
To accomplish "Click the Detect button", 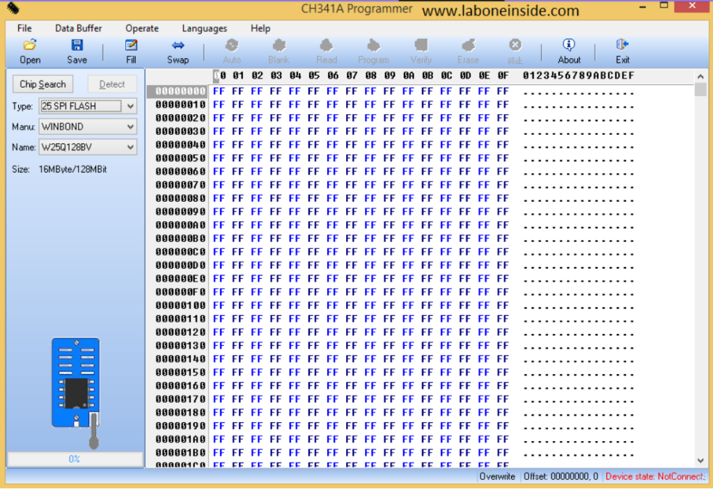I will 112,84.
